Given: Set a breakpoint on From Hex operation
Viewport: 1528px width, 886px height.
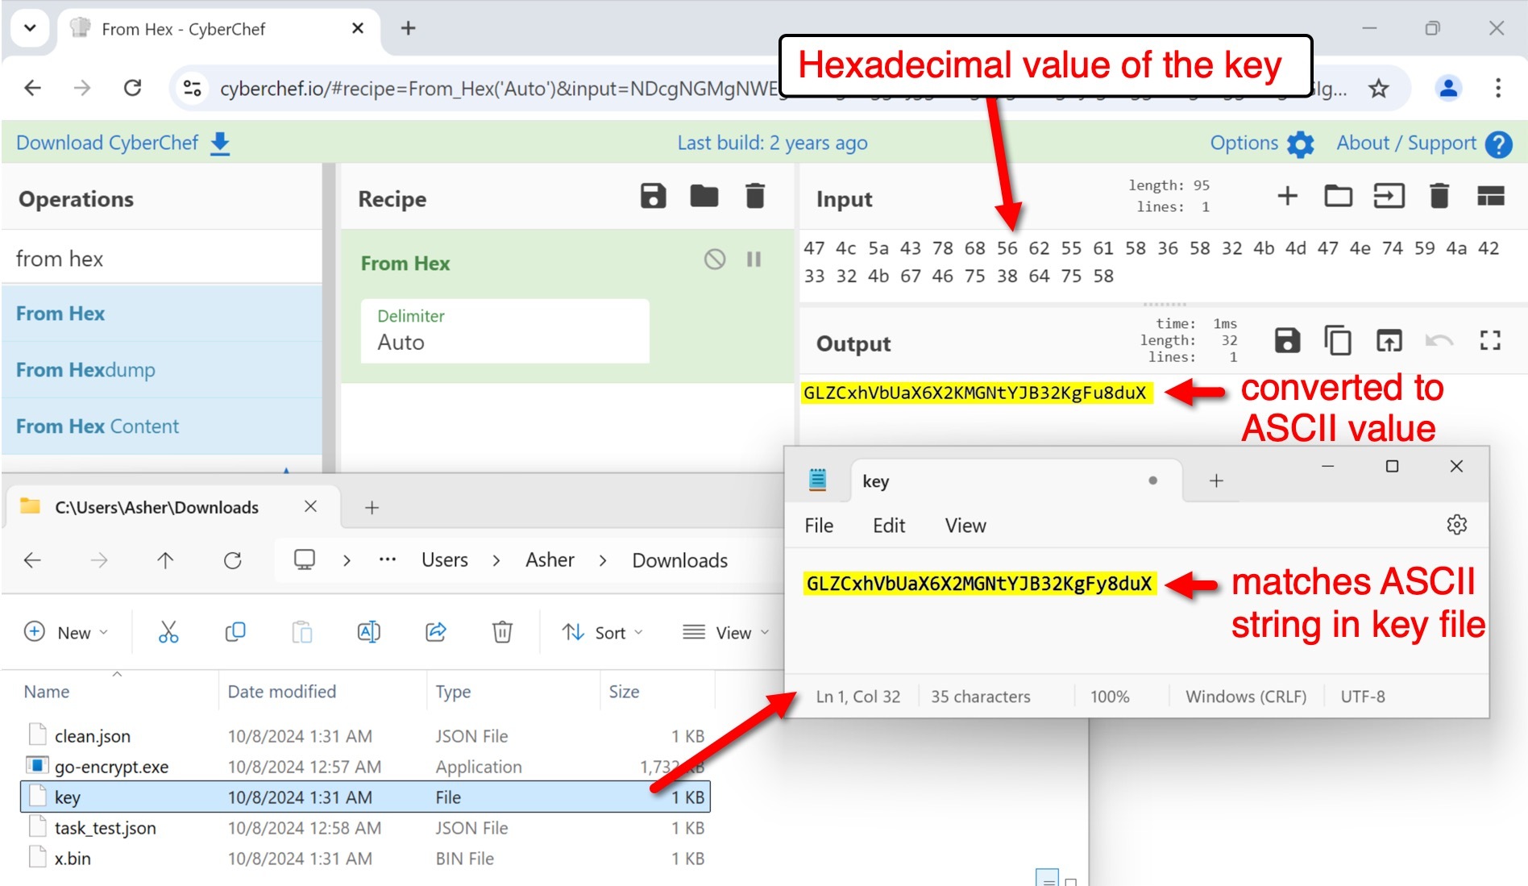Looking at the screenshot, I should pyautogui.click(x=754, y=260).
